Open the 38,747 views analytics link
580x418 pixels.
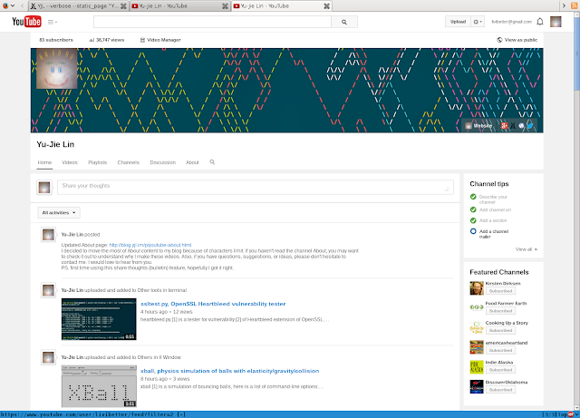point(107,40)
